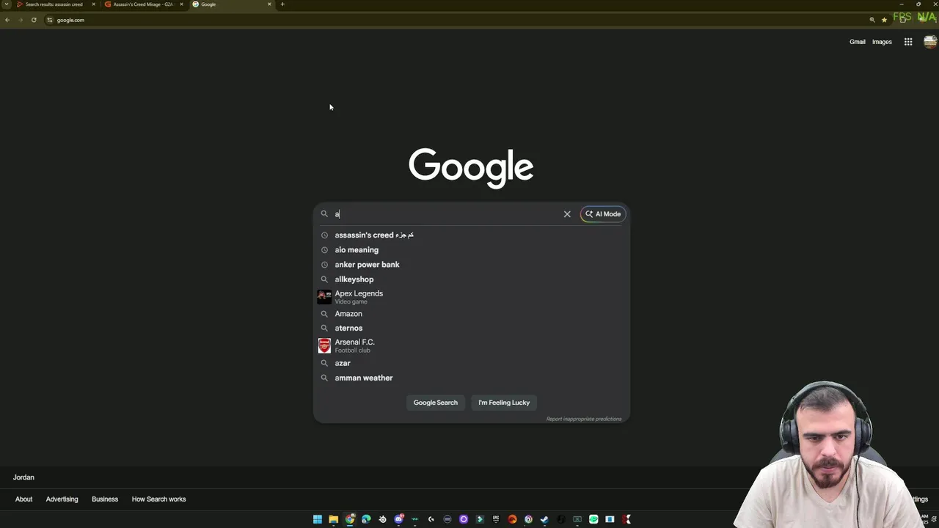
Task: Click the Apex Legends thumbnail image
Action: coord(324,296)
